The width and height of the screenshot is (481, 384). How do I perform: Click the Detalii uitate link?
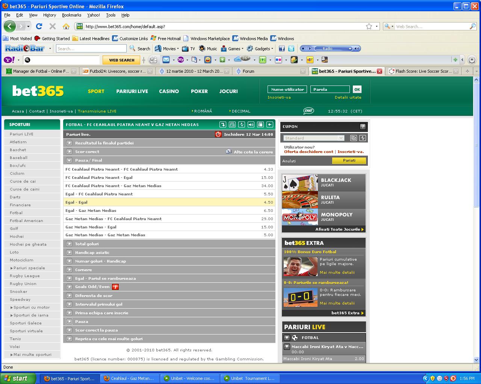pos(348,97)
